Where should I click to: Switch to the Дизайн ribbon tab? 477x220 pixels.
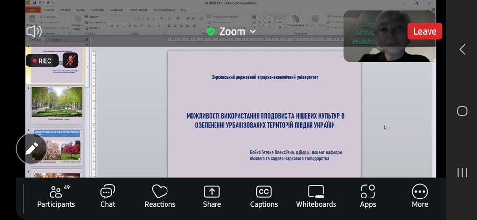[x=81, y=10]
